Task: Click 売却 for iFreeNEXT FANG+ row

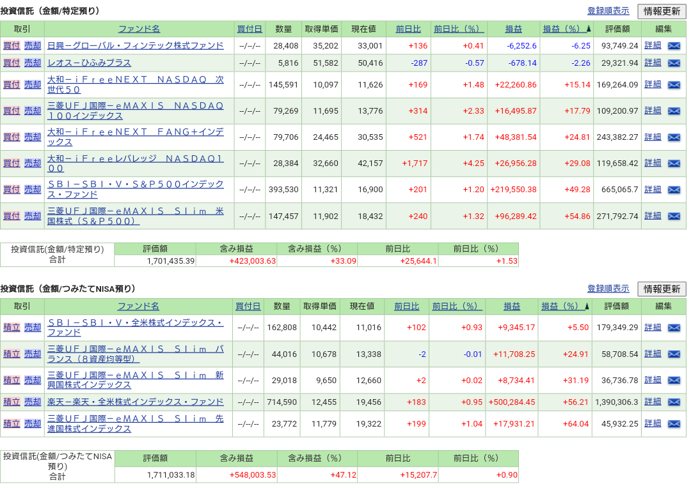Action: (33, 137)
